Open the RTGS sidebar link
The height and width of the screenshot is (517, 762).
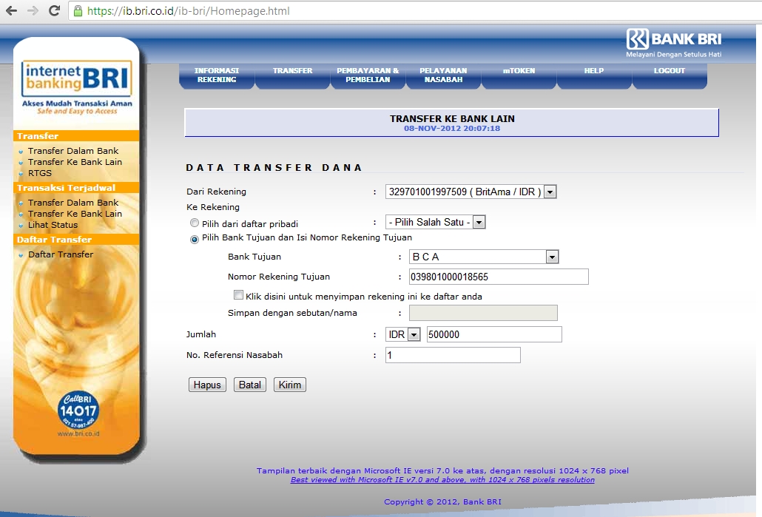(40, 173)
